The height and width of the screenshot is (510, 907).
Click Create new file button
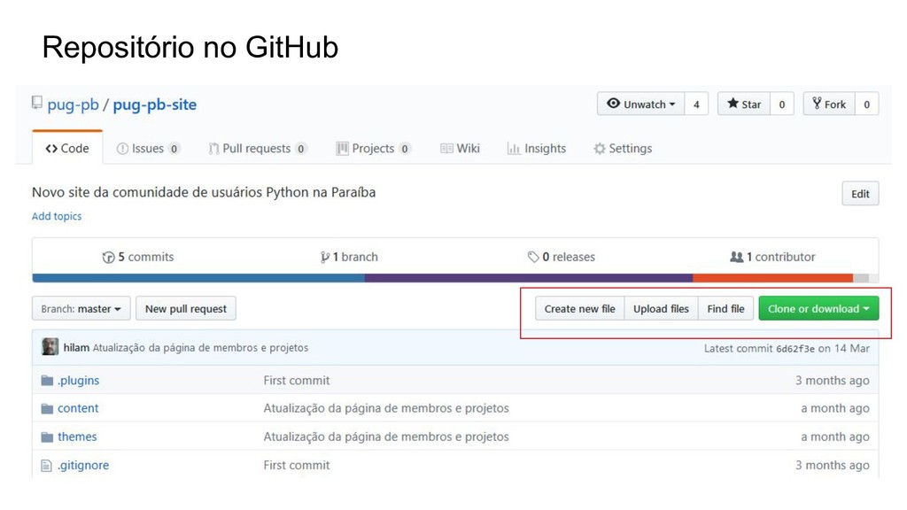click(x=579, y=309)
